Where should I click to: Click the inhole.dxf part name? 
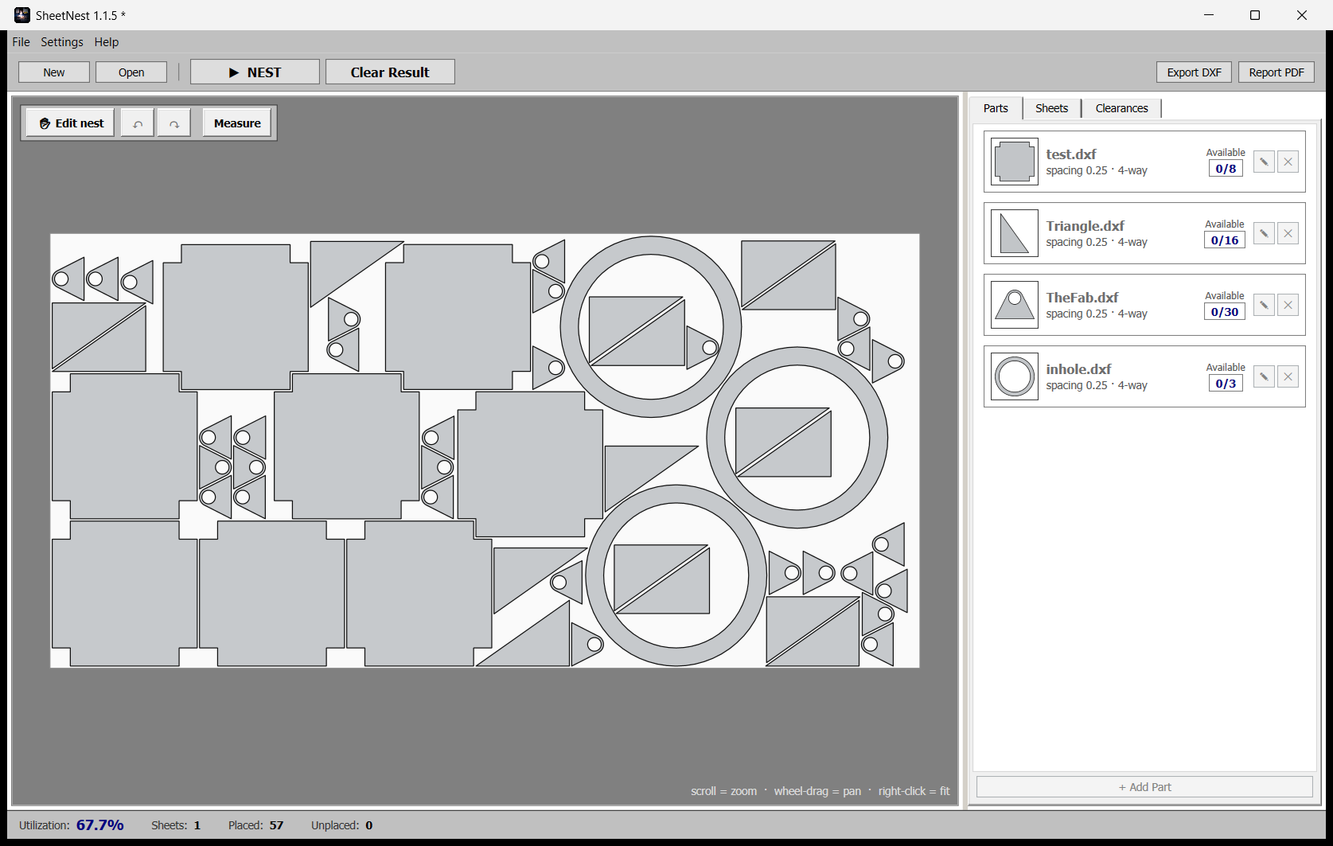click(x=1078, y=369)
